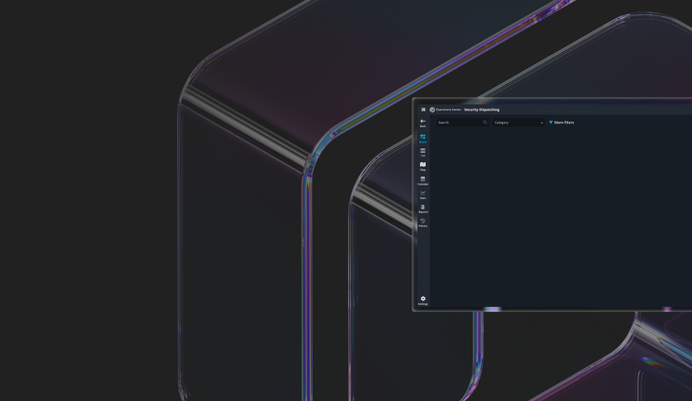
Task: Show the Stats page
Action: (423, 194)
